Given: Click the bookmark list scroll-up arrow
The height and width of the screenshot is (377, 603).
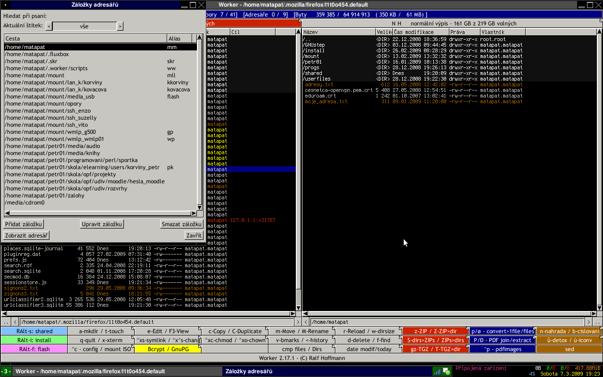Looking at the screenshot, I should tap(199, 38).
